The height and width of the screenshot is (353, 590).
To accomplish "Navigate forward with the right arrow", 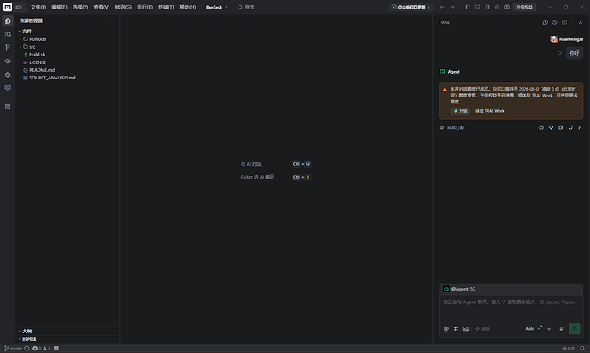I will click(x=452, y=7).
